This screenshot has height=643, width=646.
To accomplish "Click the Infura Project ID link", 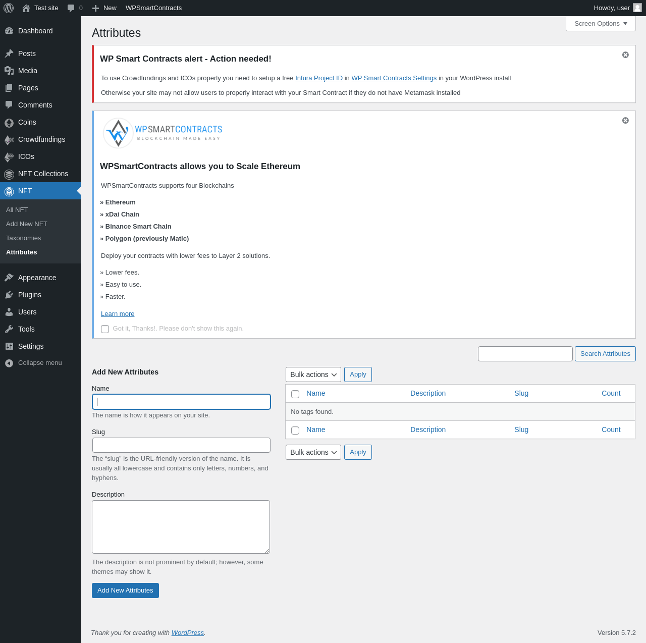I will pos(319,78).
